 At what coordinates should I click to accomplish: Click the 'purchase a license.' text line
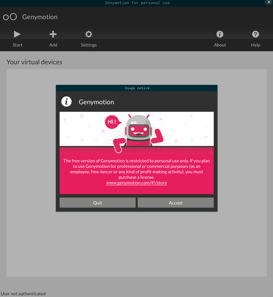(137, 177)
